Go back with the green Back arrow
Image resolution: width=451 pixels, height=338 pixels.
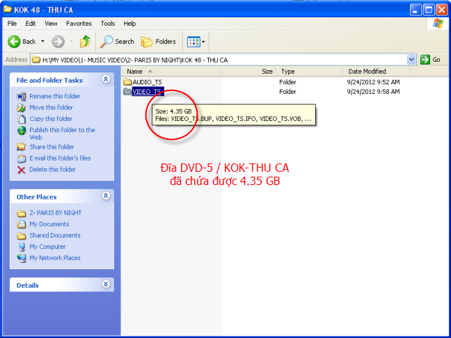[x=22, y=42]
